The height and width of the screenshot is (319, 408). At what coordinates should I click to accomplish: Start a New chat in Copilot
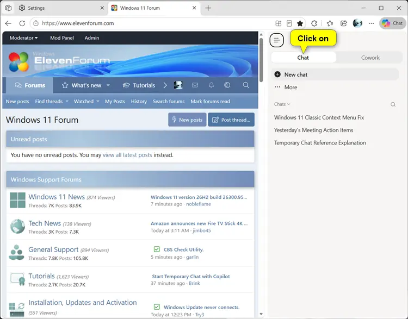point(335,74)
